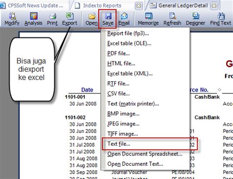Screen dimensions: 233x179
Task: Close the Index to Reports tab
Action: click(x=139, y=6)
